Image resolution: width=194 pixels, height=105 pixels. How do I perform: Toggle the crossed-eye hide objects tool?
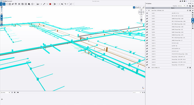[13, 4]
